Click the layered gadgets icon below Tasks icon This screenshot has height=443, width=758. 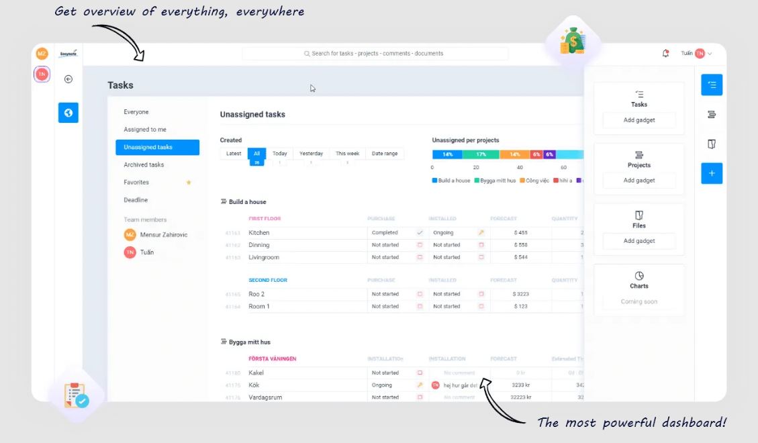(x=711, y=114)
